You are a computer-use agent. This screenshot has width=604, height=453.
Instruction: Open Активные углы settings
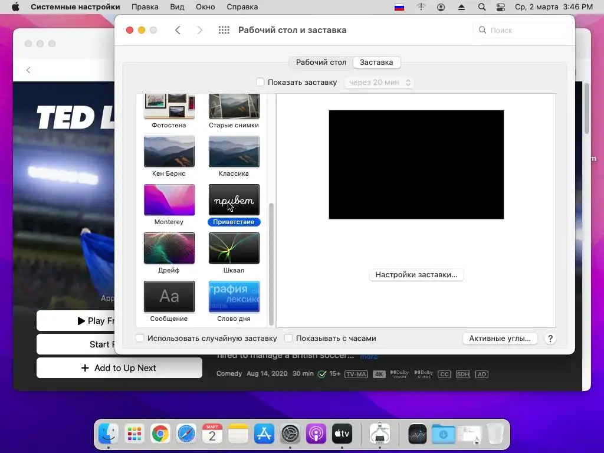click(x=500, y=338)
